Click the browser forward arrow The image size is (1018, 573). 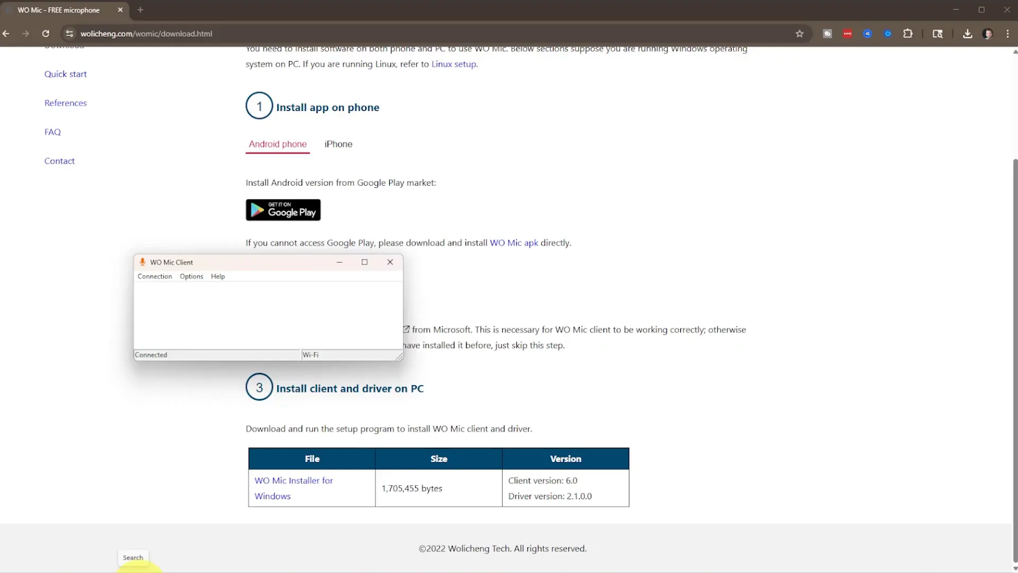pos(25,33)
